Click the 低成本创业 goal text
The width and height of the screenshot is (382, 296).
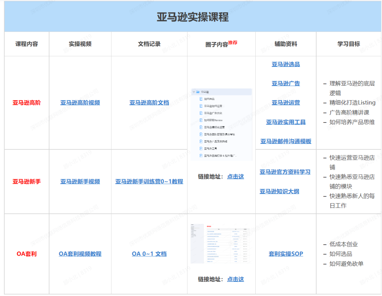tap(343, 244)
